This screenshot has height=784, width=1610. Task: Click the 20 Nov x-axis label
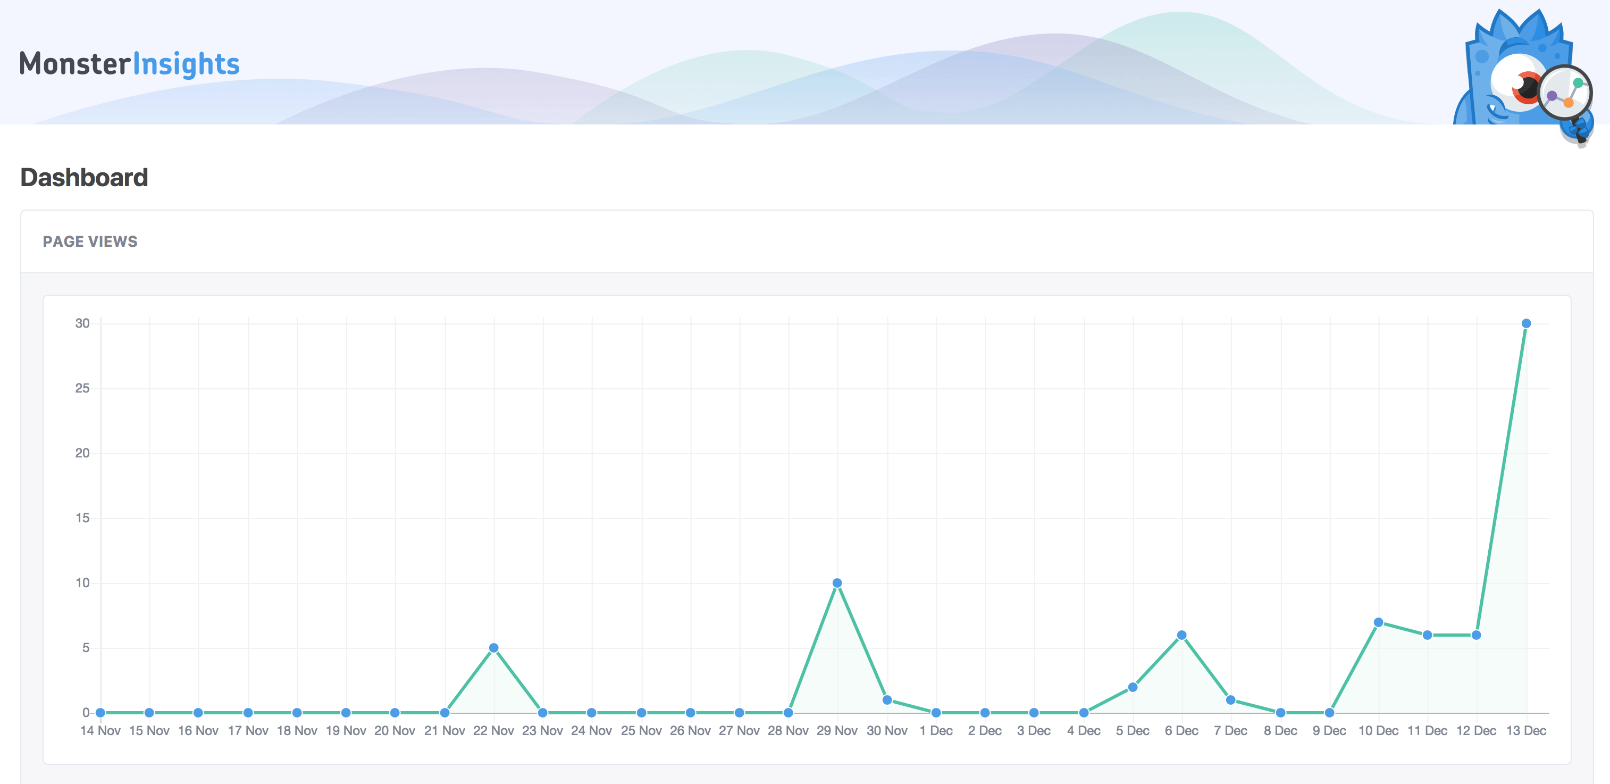click(395, 731)
